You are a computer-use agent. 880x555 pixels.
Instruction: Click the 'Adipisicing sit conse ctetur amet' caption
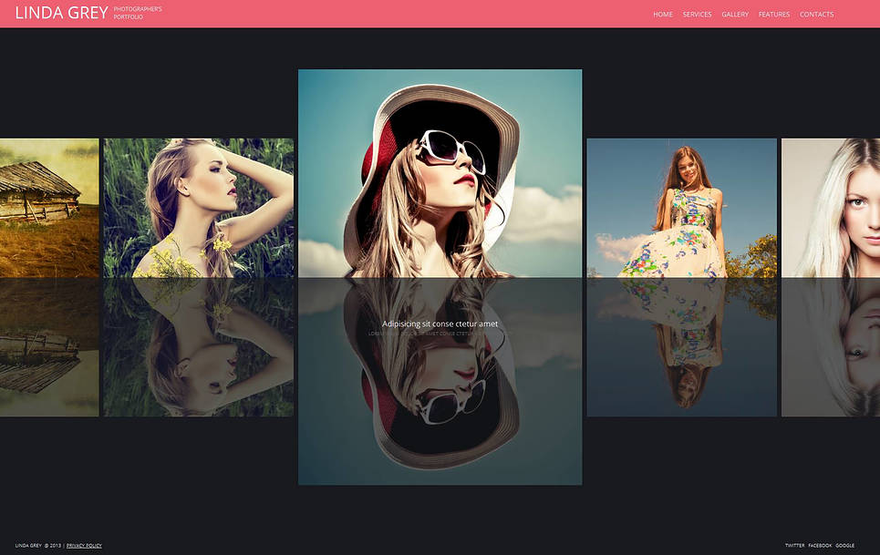click(x=440, y=324)
